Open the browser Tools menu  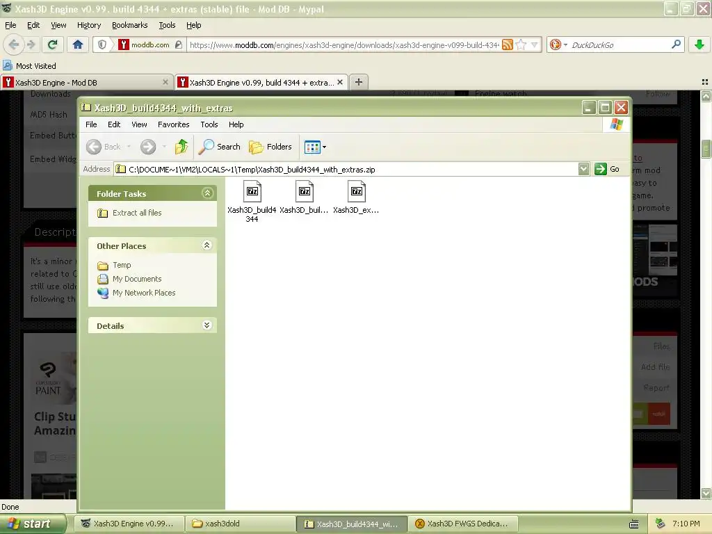coord(167,25)
